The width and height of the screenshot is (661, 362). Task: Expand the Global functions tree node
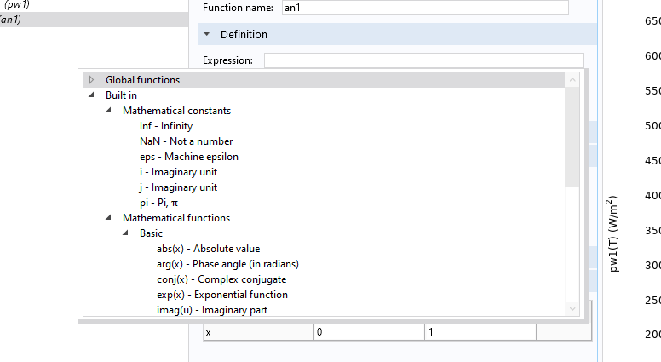91,80
